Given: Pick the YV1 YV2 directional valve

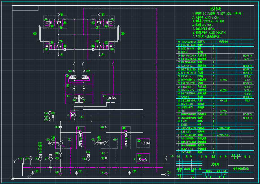Looking at the screenshot, I should [x=79, y=98].
